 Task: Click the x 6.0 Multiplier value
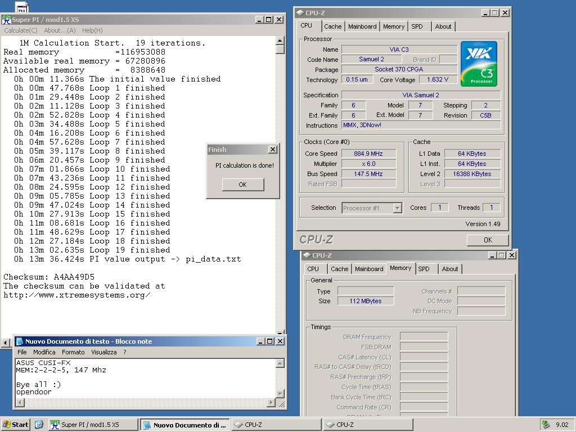(368, 164)
